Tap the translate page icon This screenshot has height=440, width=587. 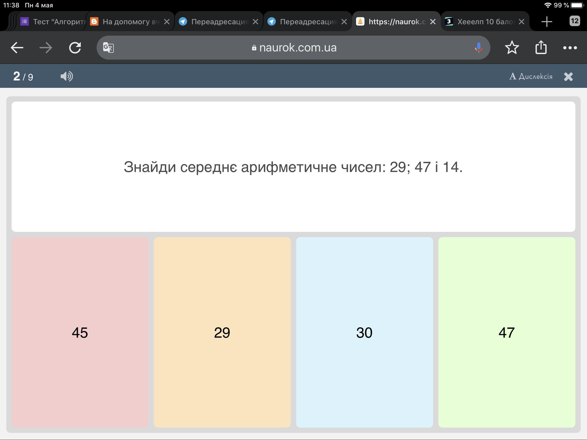click(108, 48)
